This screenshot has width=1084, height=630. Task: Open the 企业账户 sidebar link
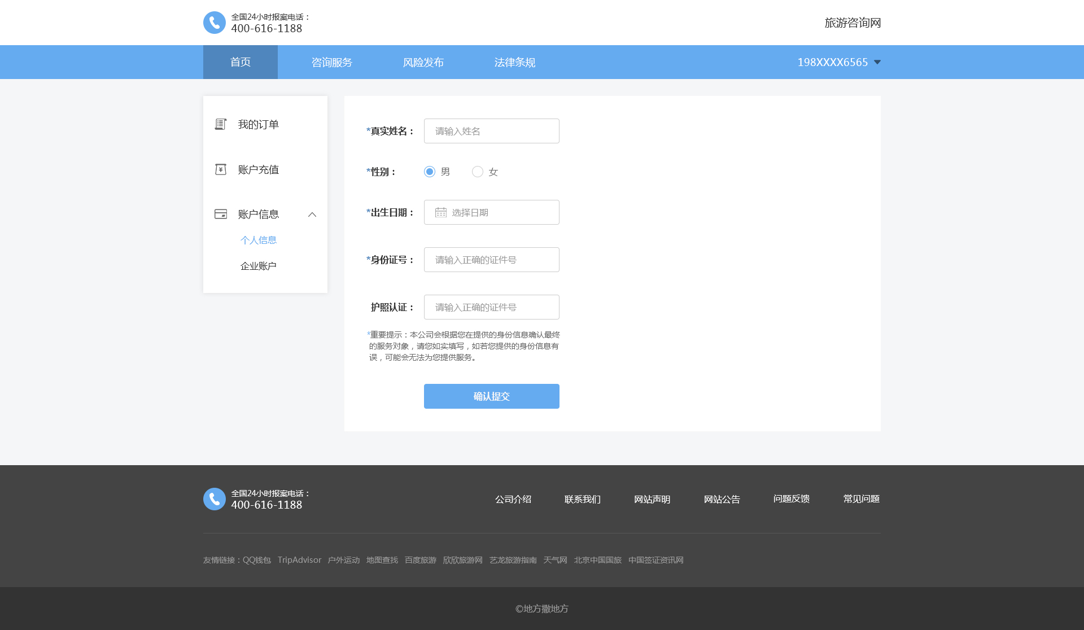[259, 266]
